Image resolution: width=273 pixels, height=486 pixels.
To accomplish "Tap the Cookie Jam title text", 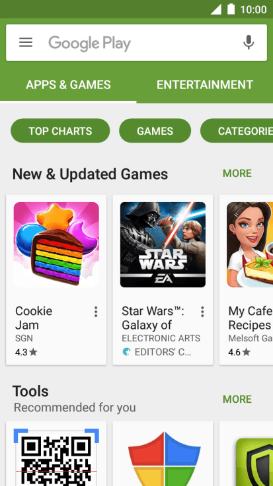I will pos(34,318).
